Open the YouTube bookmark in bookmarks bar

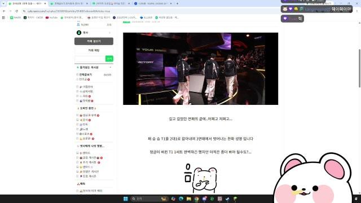pyautogui.click(x=51, y=17)
